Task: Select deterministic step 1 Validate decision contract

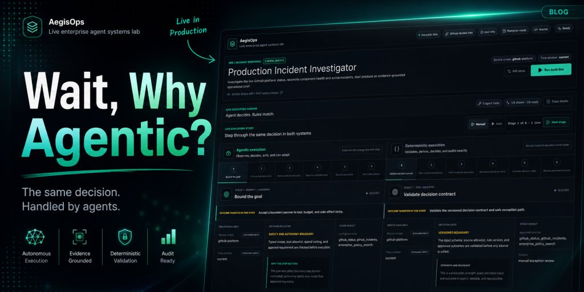Action: point(401,169)
